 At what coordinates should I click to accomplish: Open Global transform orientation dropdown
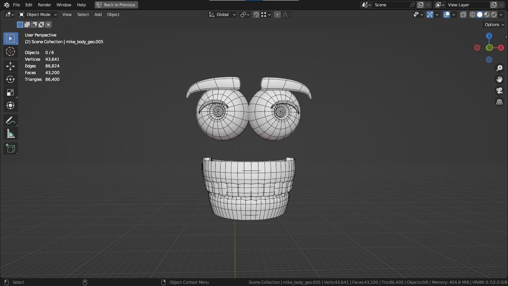pyautogui.click(x=222, y=15)
